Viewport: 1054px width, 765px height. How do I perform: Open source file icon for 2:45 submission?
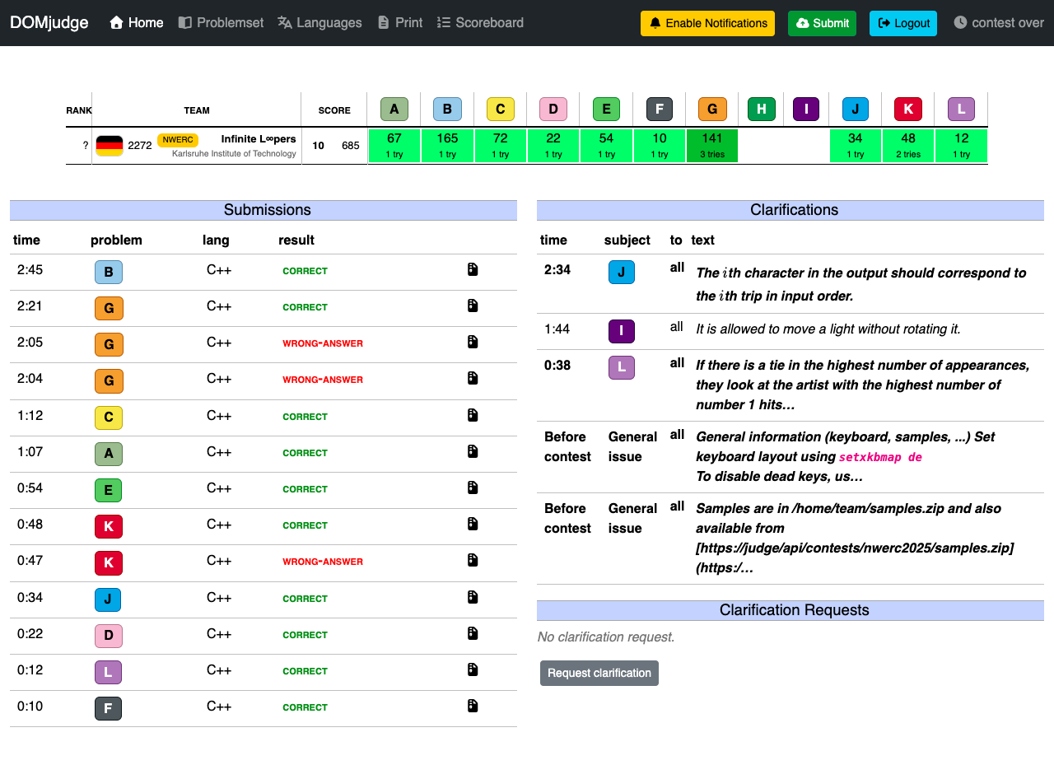pos(473,269)
